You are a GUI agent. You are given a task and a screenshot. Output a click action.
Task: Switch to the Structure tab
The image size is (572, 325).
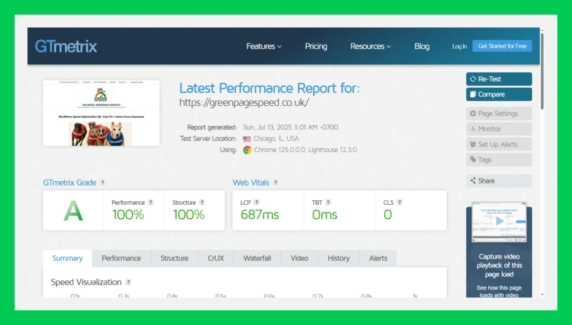coord(174,258)
